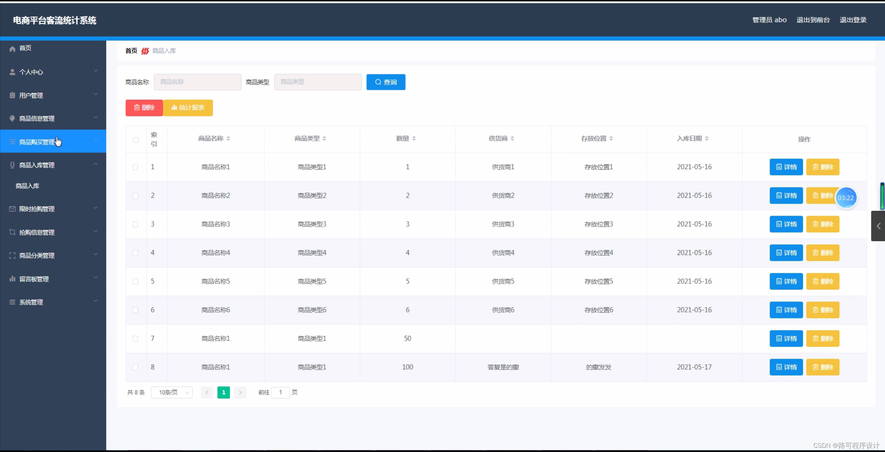885x452 pixels.
Task: Select checkbox for row 3
Action: pyautogui.click(x=135, y=224)
